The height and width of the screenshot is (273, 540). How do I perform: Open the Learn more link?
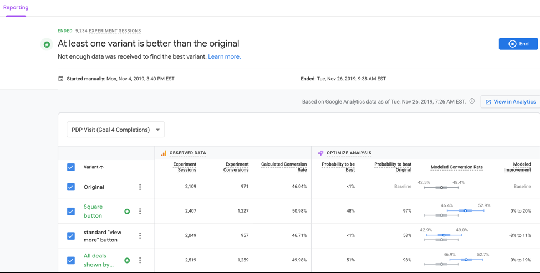[224, 56]
